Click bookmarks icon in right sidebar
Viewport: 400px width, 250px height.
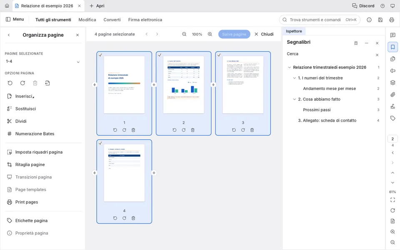point(392,47)
